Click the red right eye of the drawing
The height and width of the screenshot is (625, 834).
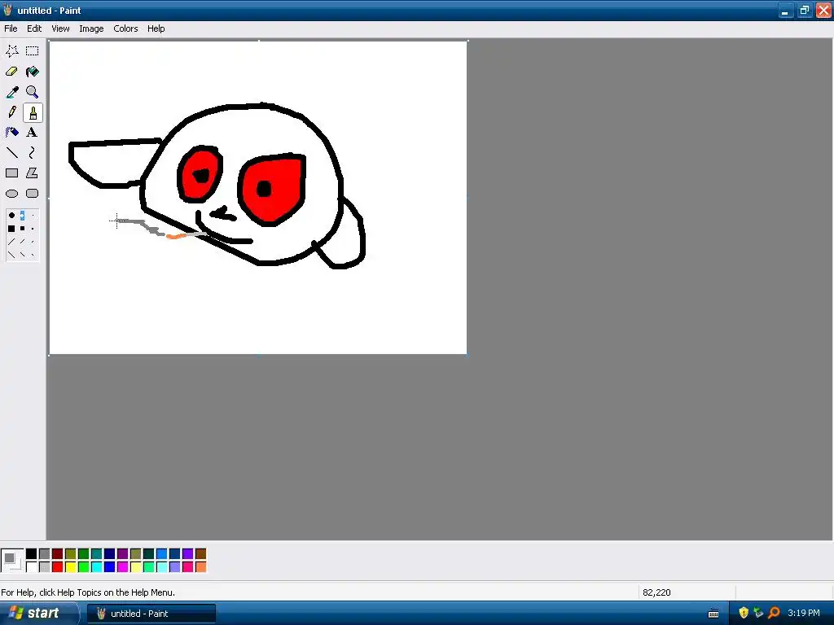pos(272,189)
